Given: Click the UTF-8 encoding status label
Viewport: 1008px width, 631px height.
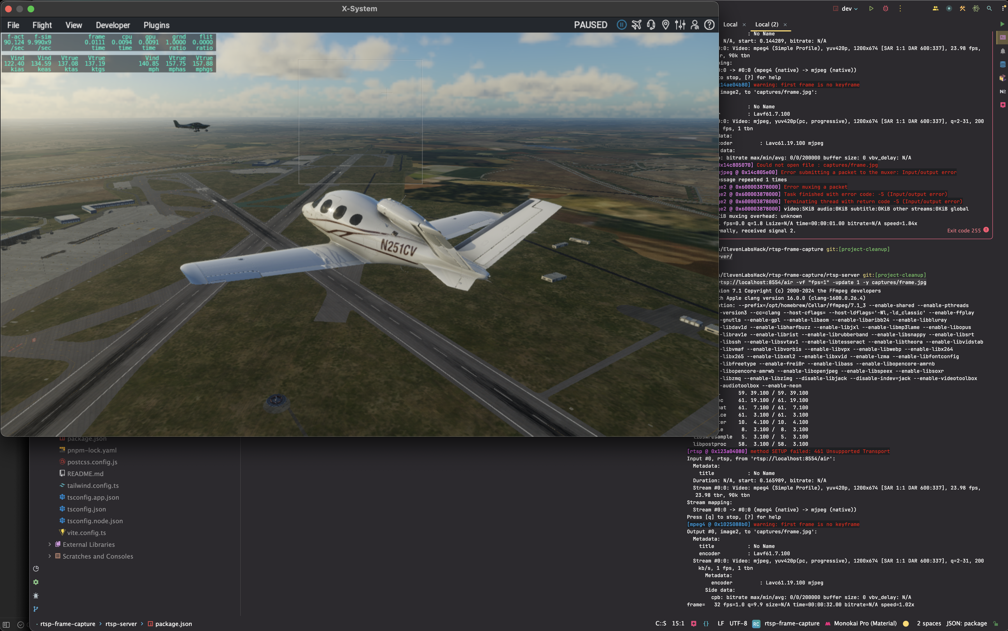Looking at the screenshot, I should pyautogui.click(x=738, y=623).
